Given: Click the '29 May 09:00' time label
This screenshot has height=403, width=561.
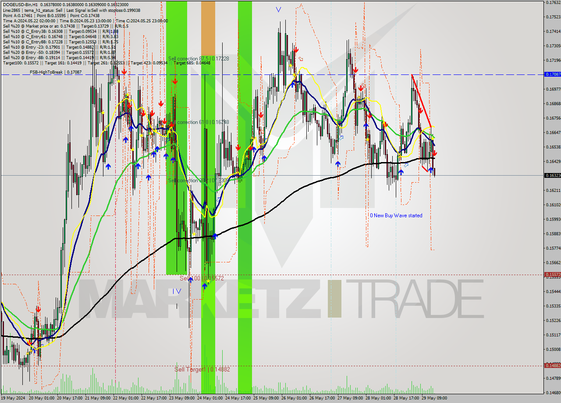Looking at the screenshot, I should pos(434,398).
